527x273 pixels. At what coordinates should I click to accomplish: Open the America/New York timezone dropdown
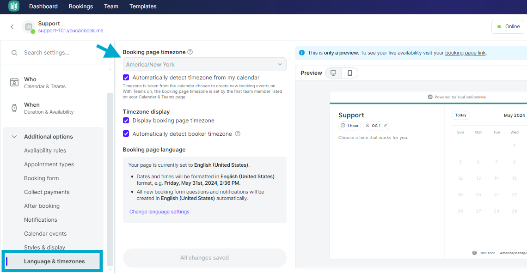[x=204, y=65]
